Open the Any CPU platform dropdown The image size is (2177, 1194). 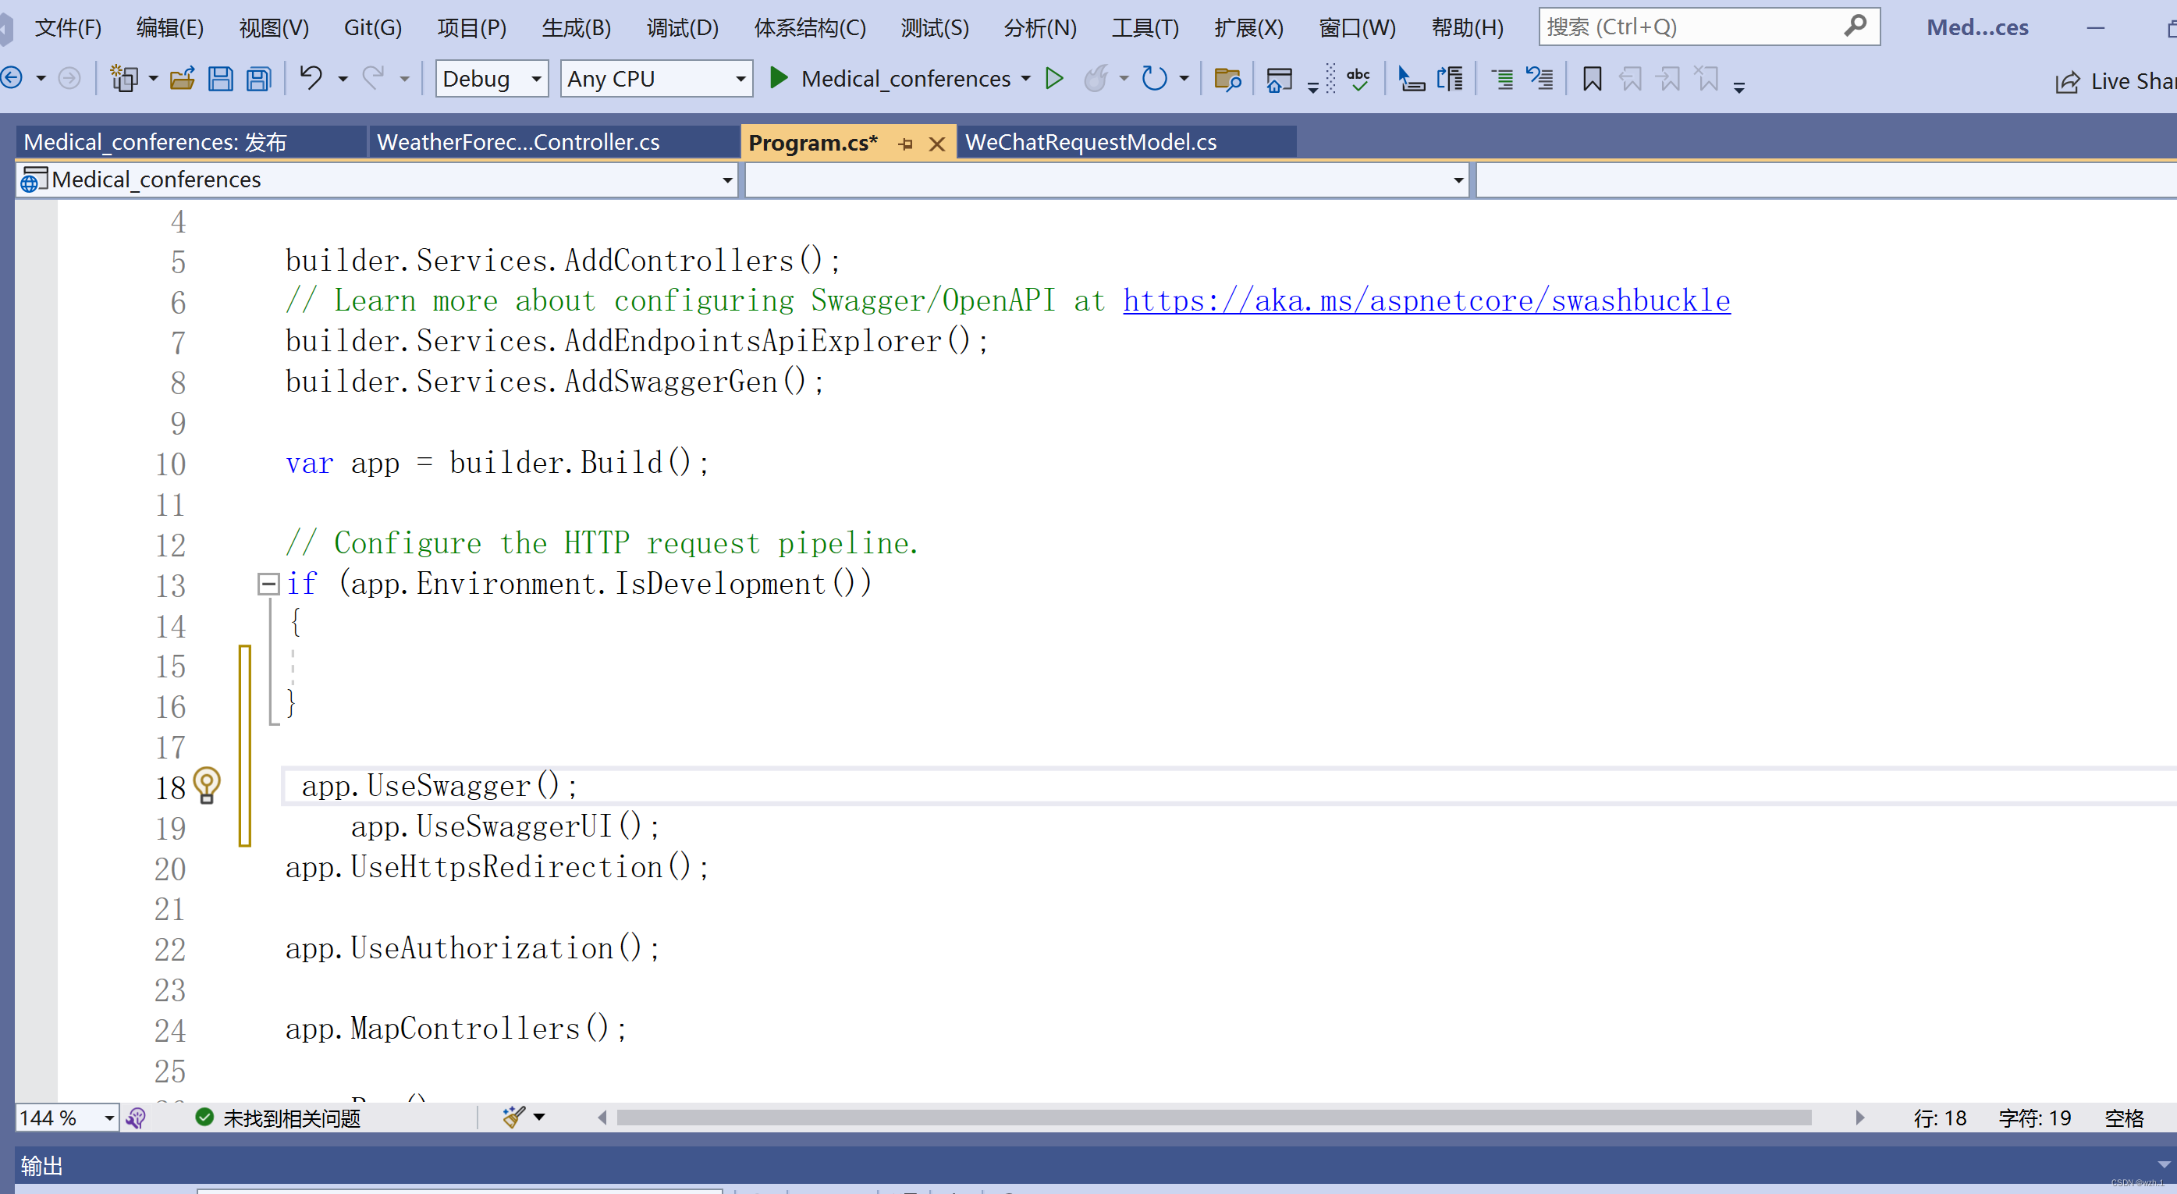point(740,80)
